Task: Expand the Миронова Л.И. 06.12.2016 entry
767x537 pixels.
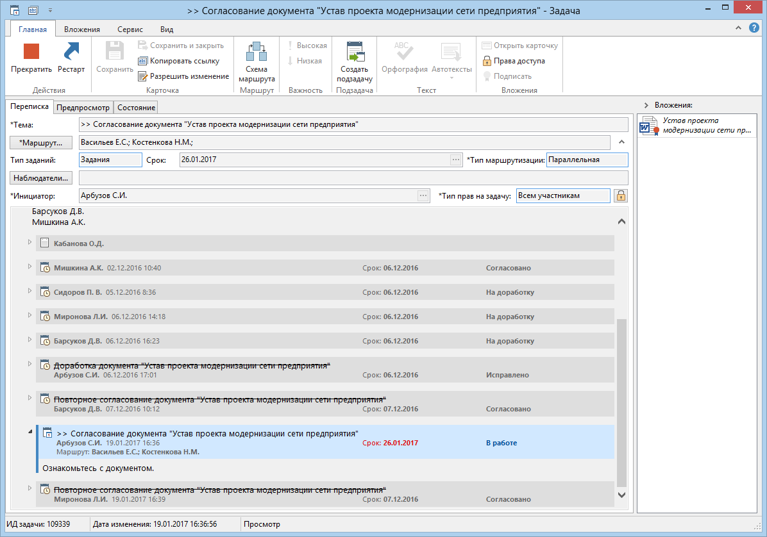Action: click(x=29, y=316)
